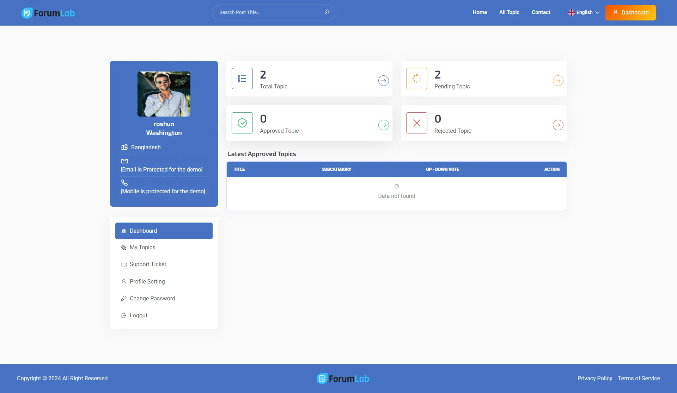Screen dimensions: 677x393
Task: Open Profile Setting in sidebar
Action: click(164, 281)
